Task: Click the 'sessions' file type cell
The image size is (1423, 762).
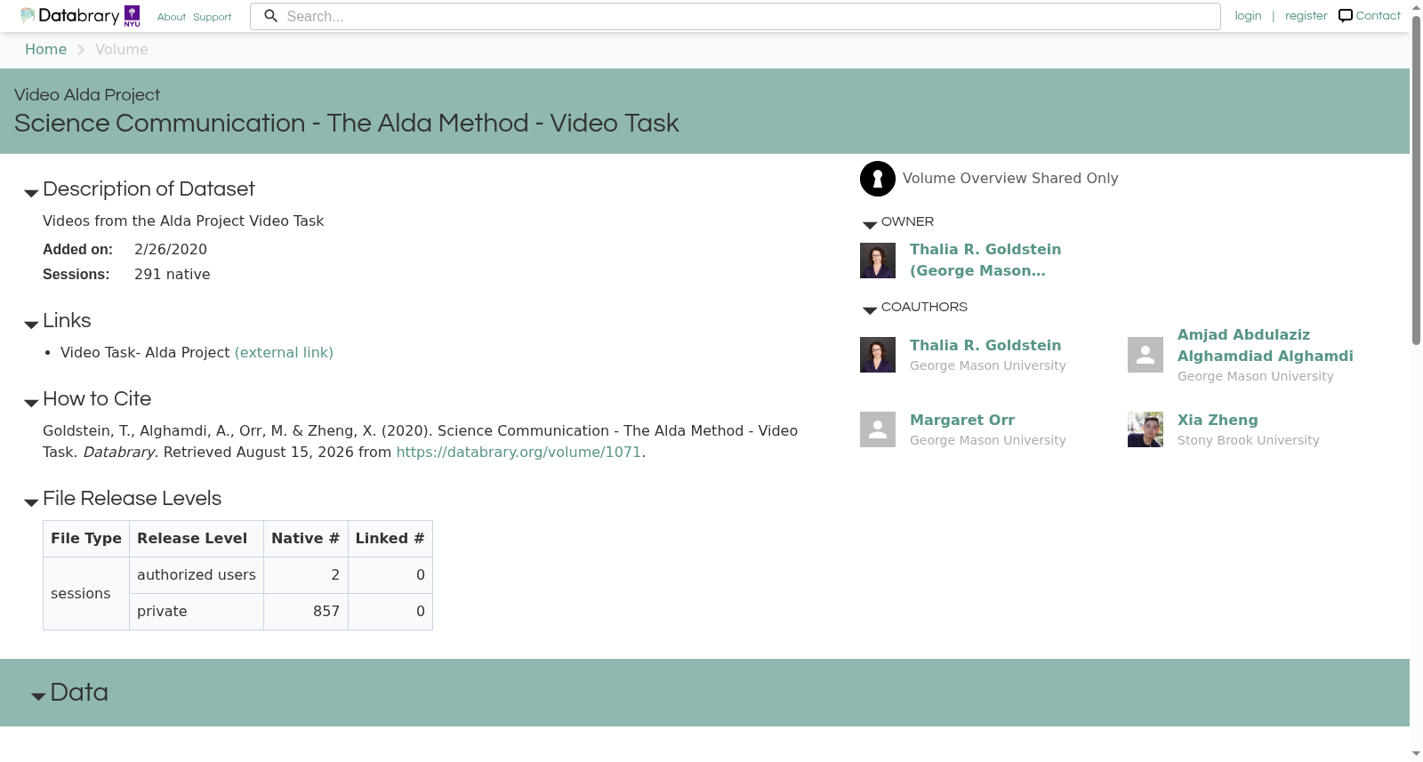Action: click(86, 594)
